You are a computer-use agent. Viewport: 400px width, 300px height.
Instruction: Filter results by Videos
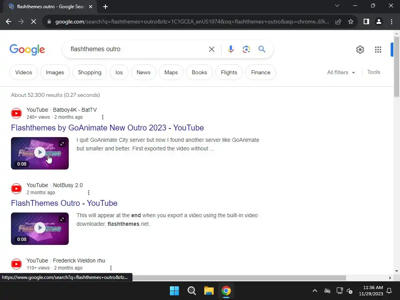23,72
